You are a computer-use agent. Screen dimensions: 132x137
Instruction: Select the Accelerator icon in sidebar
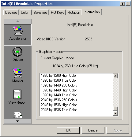coord(18,31)
